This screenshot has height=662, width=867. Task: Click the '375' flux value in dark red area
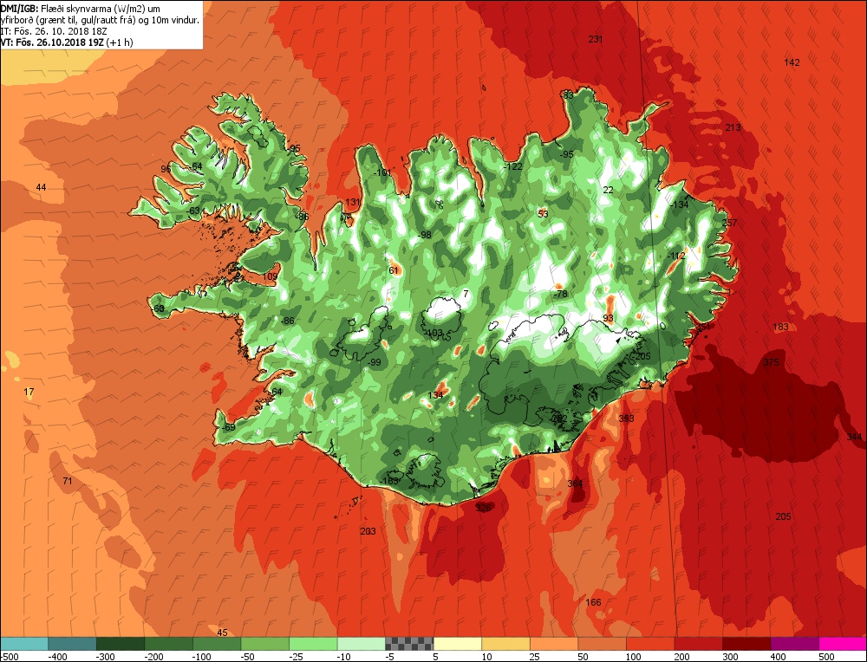tap(771, 362)
